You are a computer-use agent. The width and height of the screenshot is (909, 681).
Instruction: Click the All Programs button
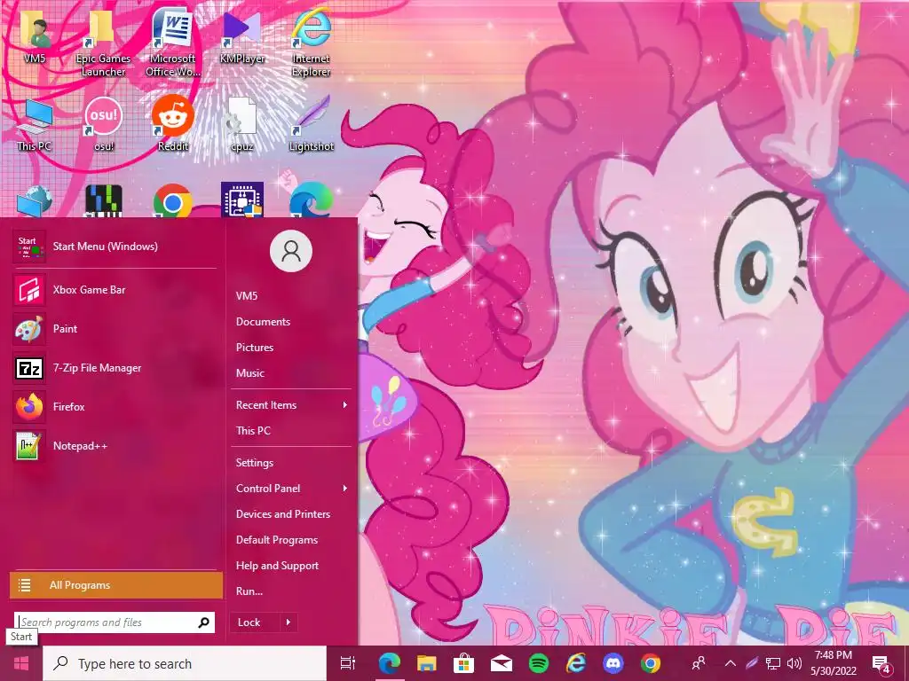click(116, 585)
